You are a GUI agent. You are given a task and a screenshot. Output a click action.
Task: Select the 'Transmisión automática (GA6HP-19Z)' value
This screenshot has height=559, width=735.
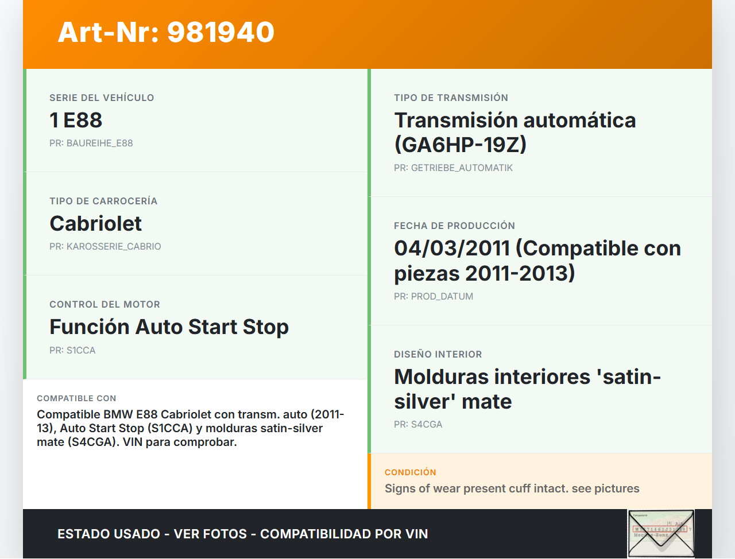(x=514, y=132)
